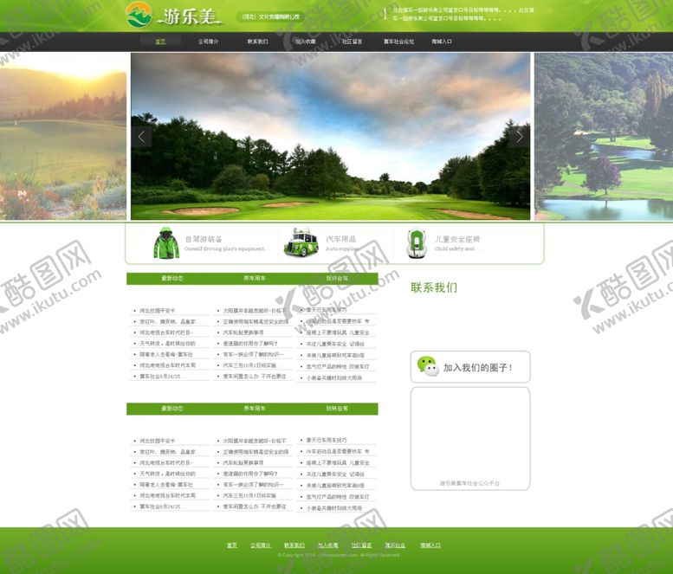Switch to 最新动态 tab in second news block
673x574 pixels.
(x=172, y=409)
